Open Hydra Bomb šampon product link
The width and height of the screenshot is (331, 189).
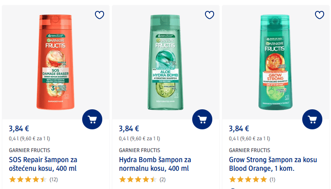click(x=155, y=164)
